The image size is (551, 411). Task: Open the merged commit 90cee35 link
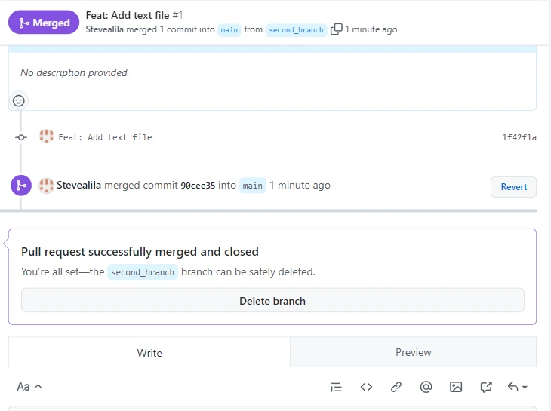198,186
